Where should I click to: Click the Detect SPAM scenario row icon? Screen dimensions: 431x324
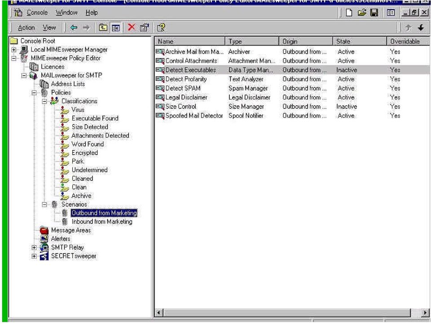point(160,88)
